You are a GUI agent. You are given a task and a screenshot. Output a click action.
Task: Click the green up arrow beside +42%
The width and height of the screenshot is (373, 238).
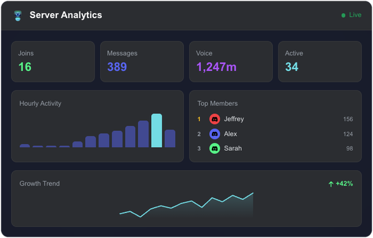tap(331, 184)
